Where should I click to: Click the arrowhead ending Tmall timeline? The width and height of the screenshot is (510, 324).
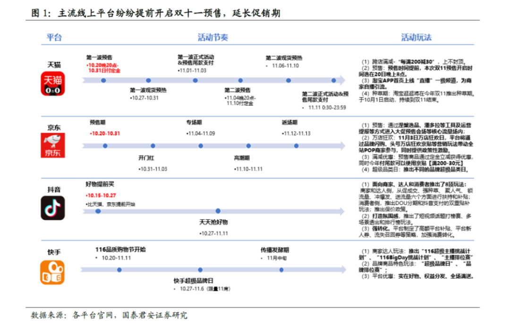pyautogui.click(x=342, y=80)
